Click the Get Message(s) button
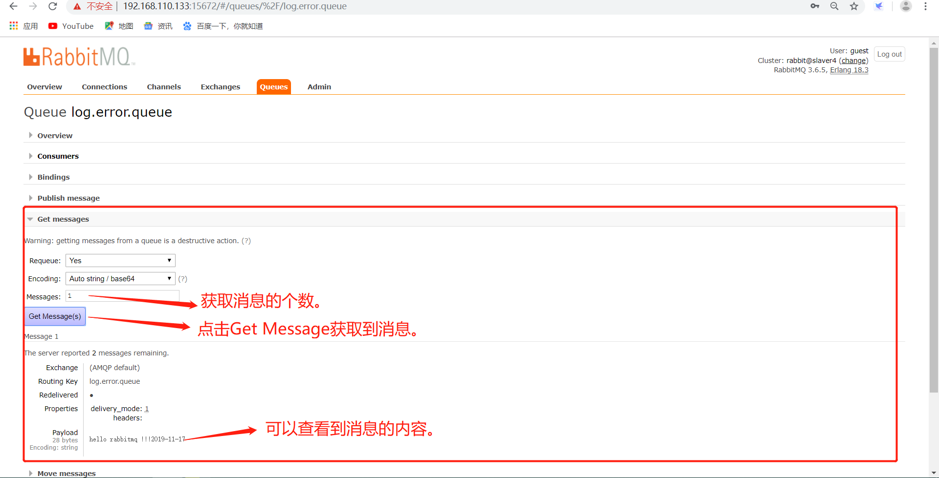Screen dimensions: 939x478 [55, 316]
